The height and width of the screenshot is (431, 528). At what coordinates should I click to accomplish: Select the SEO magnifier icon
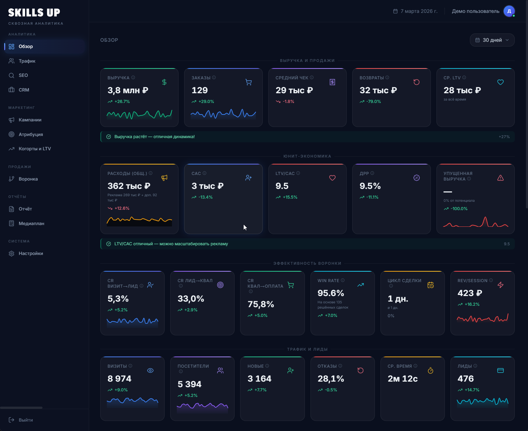[x=11, y=75]
